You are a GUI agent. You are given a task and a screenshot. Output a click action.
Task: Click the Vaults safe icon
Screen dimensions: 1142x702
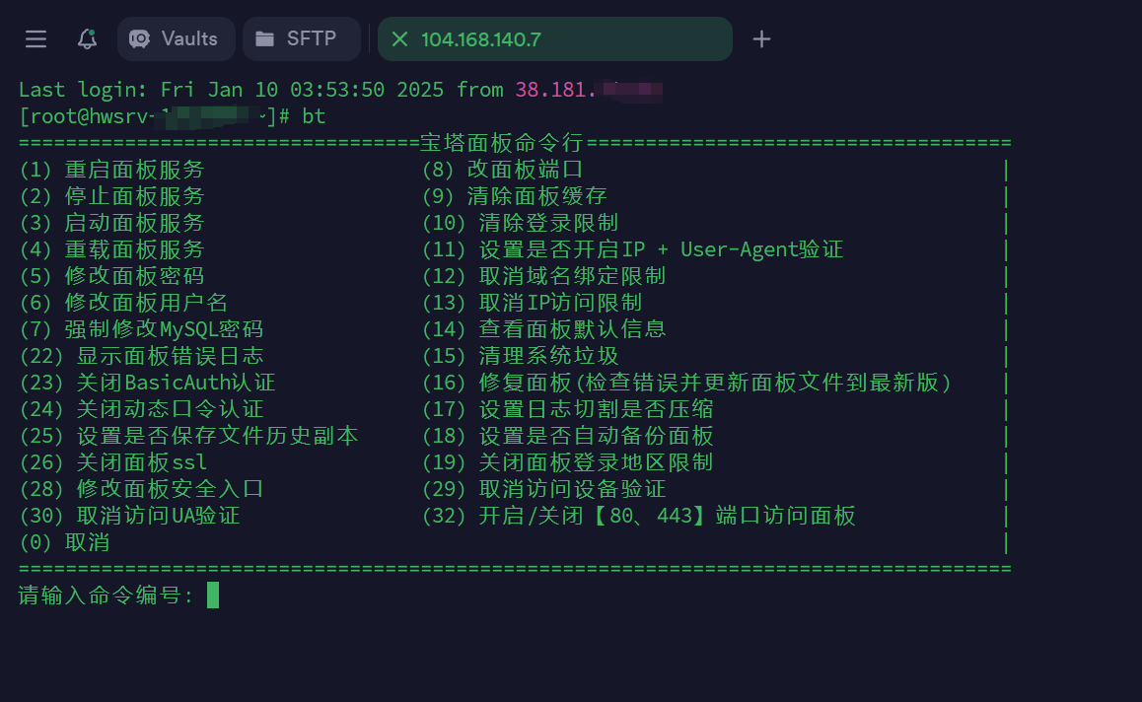pyautogui.click(x=139, y=38)
